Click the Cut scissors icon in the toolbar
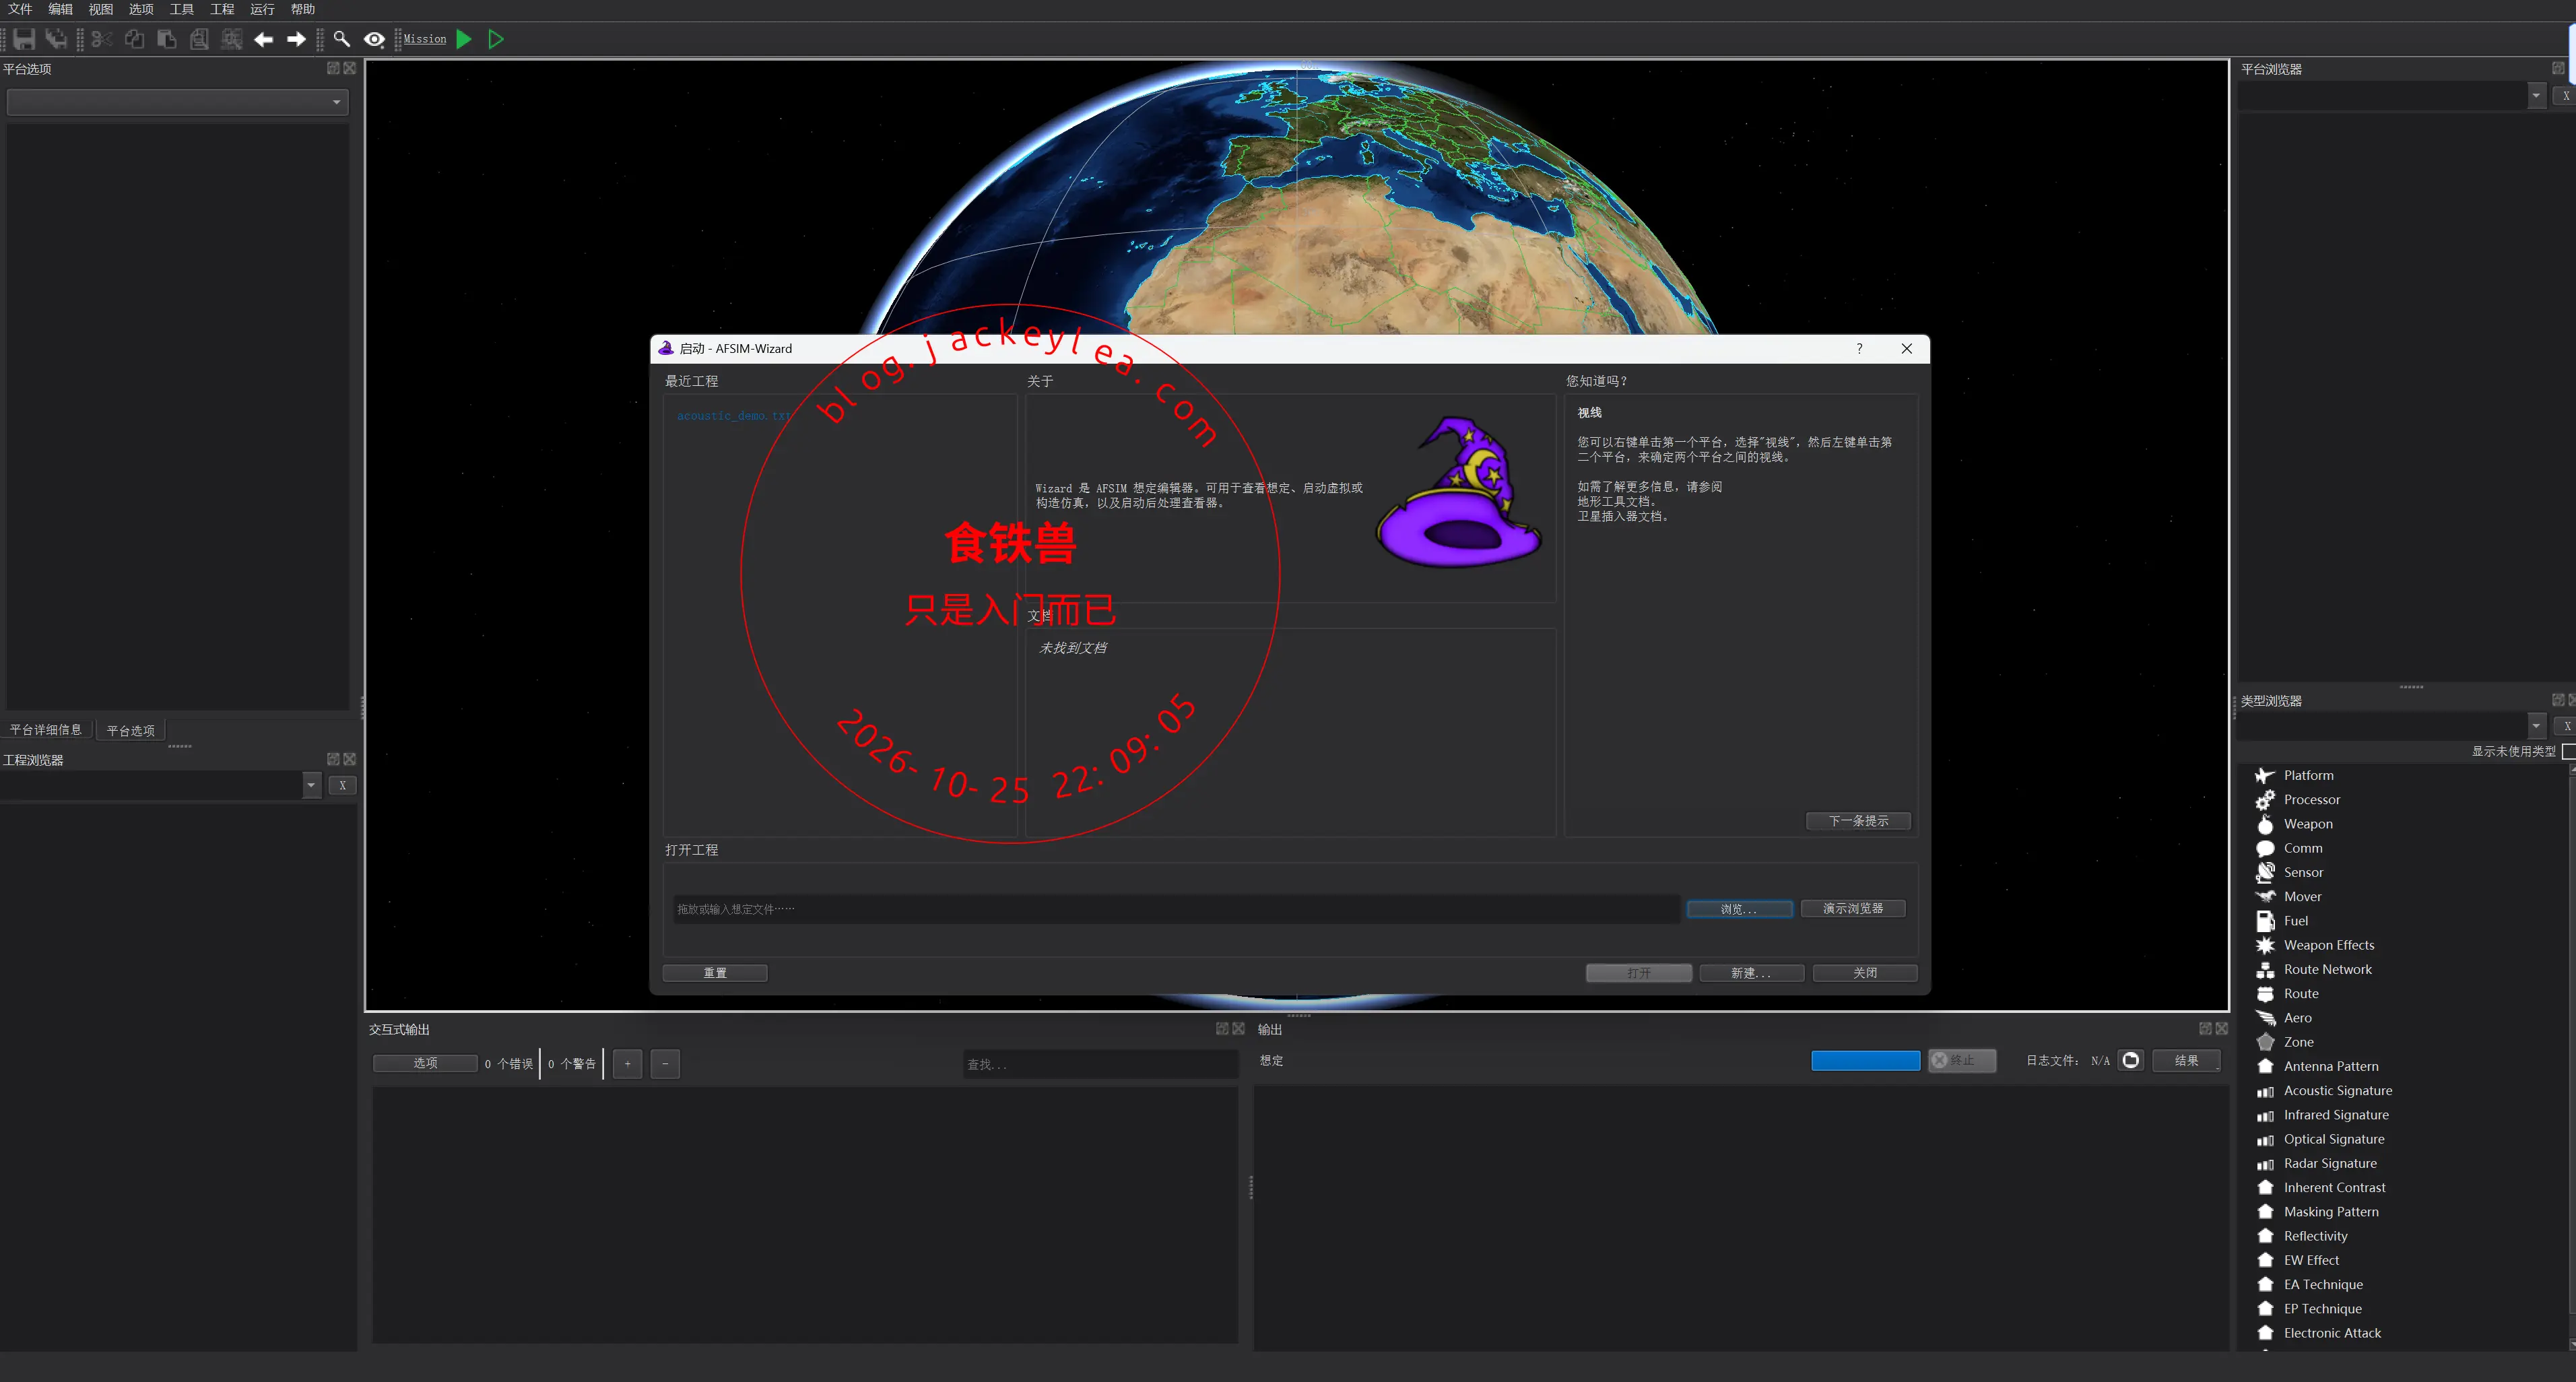The height and width of the screenshot is (1382, 2576). click(101, 39)
